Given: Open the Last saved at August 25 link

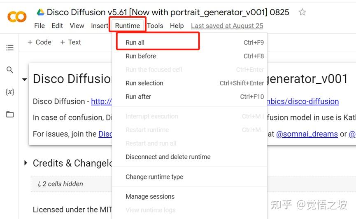Looking at the screenshot, I should click(x=227, y=26).
